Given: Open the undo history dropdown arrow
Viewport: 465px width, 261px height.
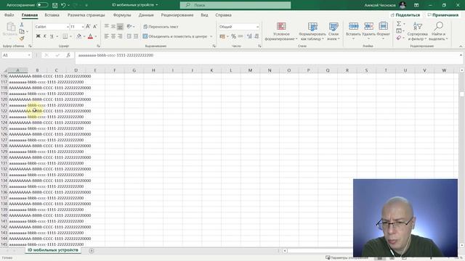Looking at the screenshot, I should (x=69, y=5).
